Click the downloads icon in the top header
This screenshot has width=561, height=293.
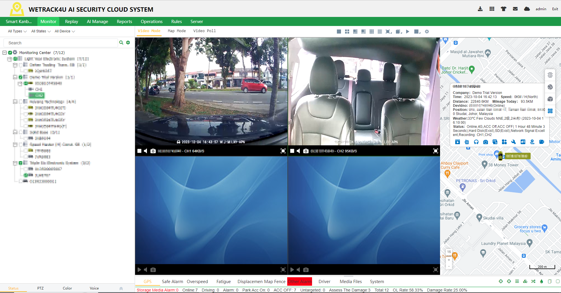[x=480, y=9]
